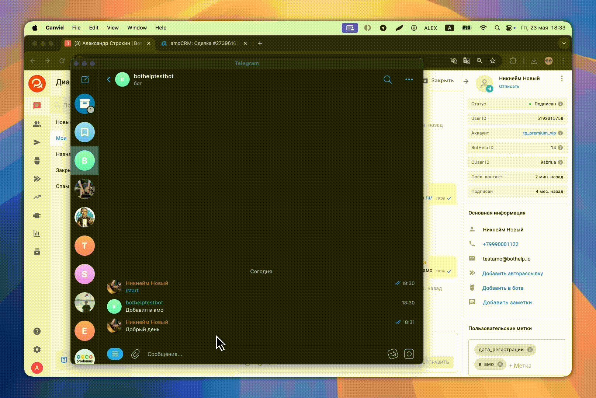Switch to amoCRM Сделка browser tab
596x398 pixels.
pos(204,43)
